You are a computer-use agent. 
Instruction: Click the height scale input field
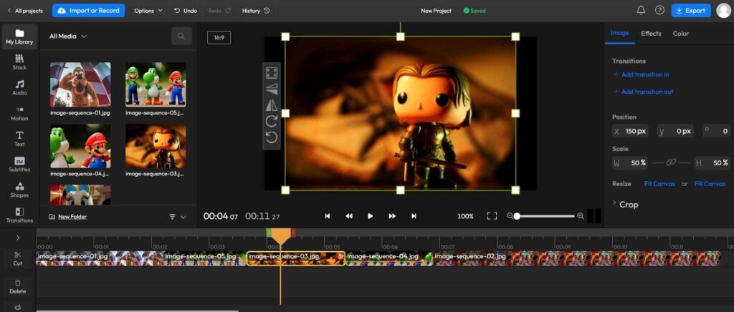712,162
